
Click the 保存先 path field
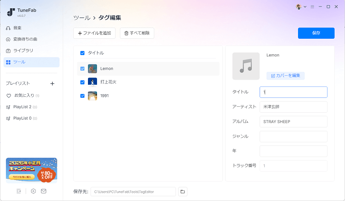[x=133, y=192]
